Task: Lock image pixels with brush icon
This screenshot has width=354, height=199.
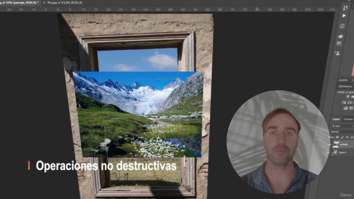Action: (342, 137)
